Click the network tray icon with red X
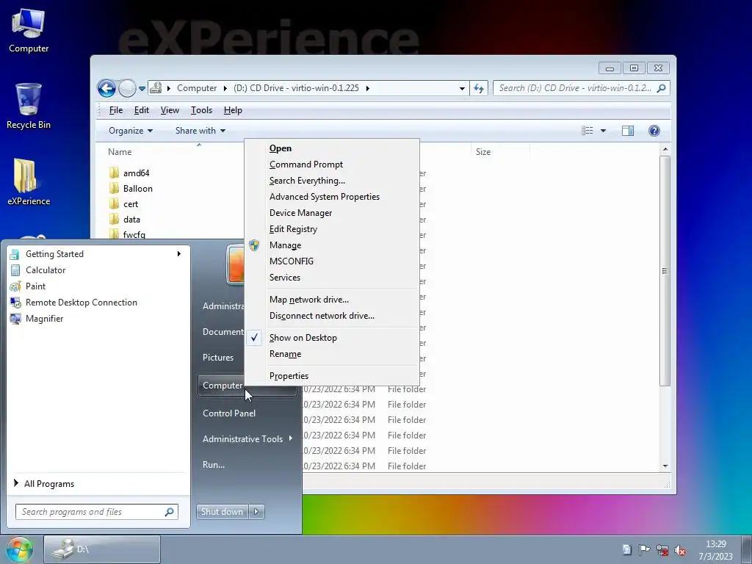The height and width of the screenshot is (564, 752). click(x=662, y=550)
